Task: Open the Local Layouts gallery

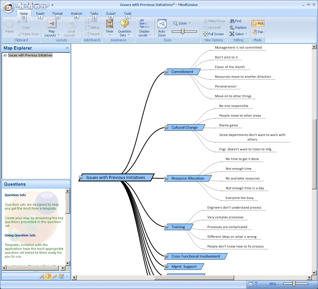Action: point(71,28)
